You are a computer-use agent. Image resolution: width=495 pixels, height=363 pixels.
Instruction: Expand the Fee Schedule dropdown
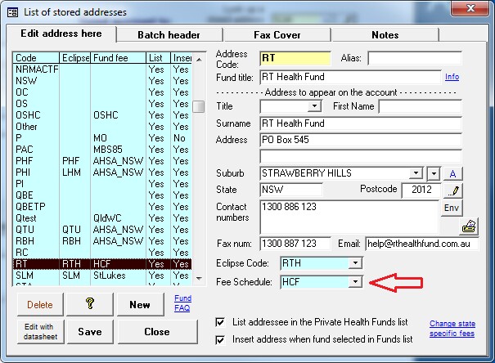(355, 281)
